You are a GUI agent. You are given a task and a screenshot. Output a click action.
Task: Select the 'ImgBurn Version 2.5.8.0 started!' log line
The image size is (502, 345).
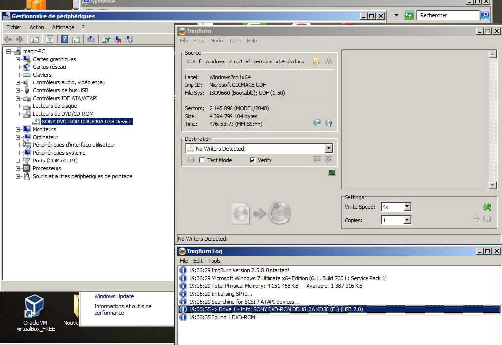tap(239, 270)
